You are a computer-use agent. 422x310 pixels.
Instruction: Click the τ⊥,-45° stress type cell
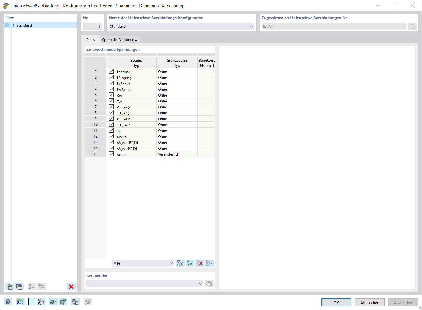pos(136,125)
